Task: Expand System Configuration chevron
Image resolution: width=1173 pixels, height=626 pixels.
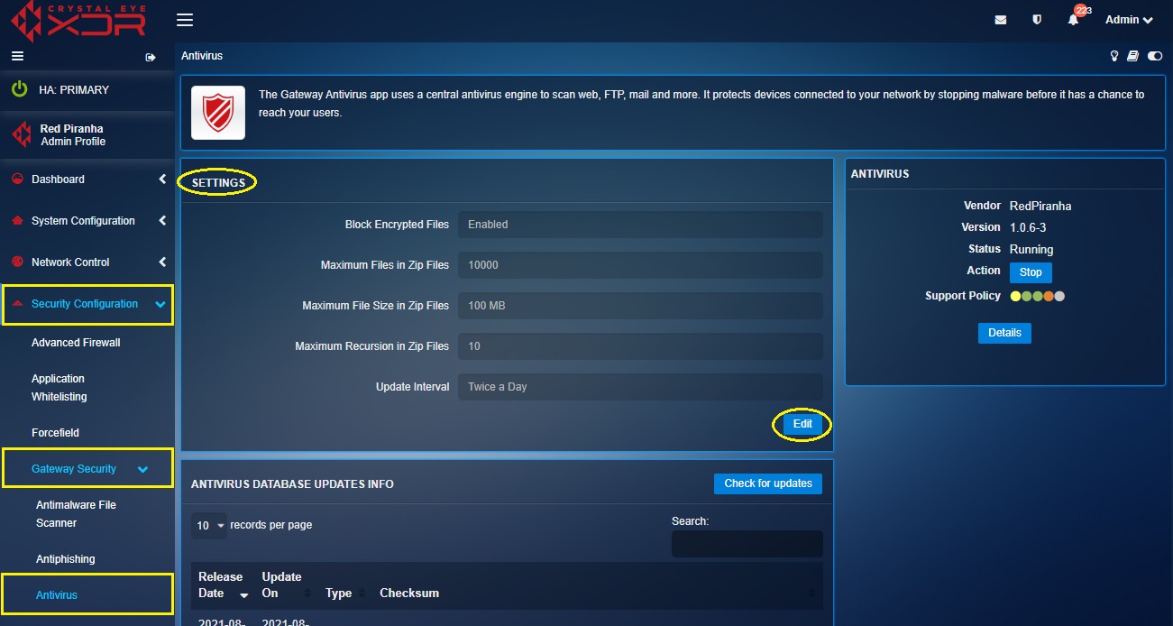Action: [162, 221]
